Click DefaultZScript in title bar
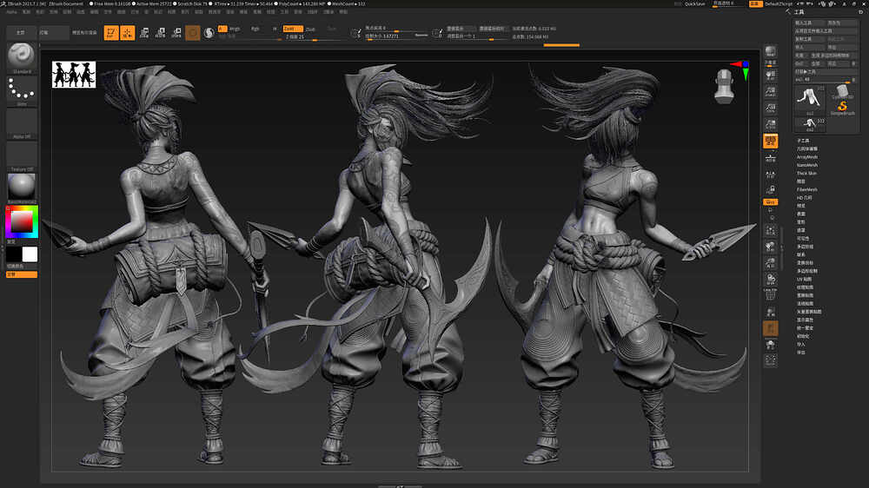The height and width of the screenshot is (488, 869). [779, 3]
